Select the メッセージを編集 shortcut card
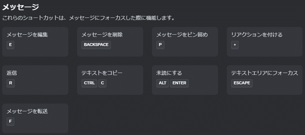Screen dimensions: 305x135 35,42
